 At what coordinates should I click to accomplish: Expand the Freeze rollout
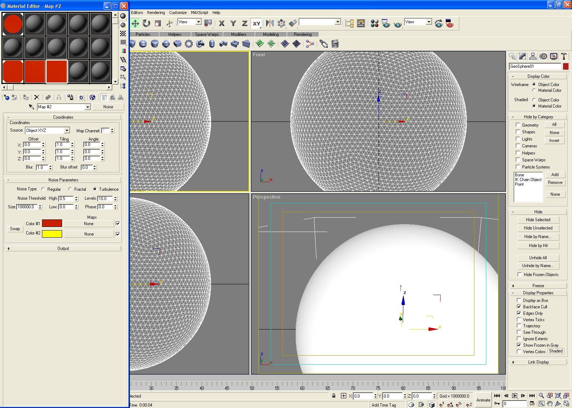click(538, 286)
